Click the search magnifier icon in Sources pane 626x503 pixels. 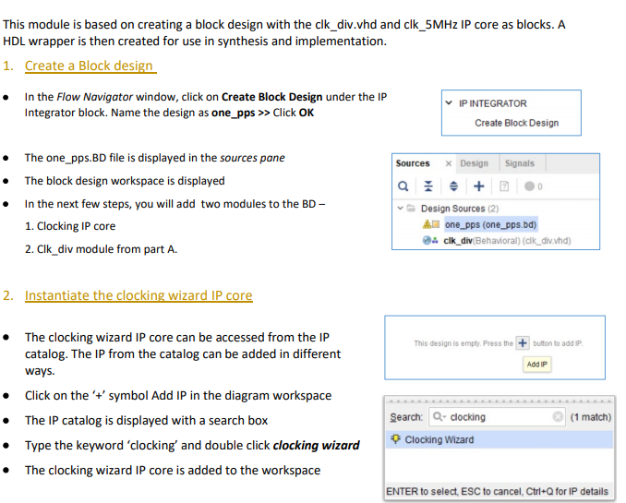[x=403, y=186]
